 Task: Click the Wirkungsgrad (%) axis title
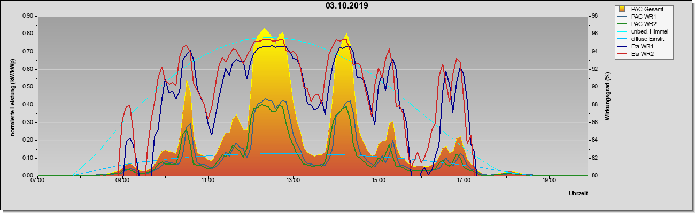coord(608,96)
